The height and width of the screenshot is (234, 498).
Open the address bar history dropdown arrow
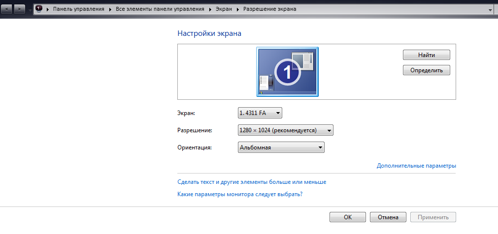tap(490, 10)
